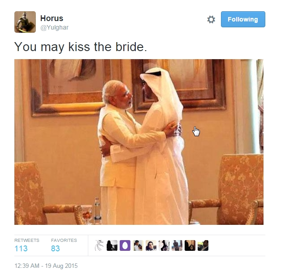View the 83 favorites list
The width and height of the screenshot is (281, 271).
[x=56, y=249]
